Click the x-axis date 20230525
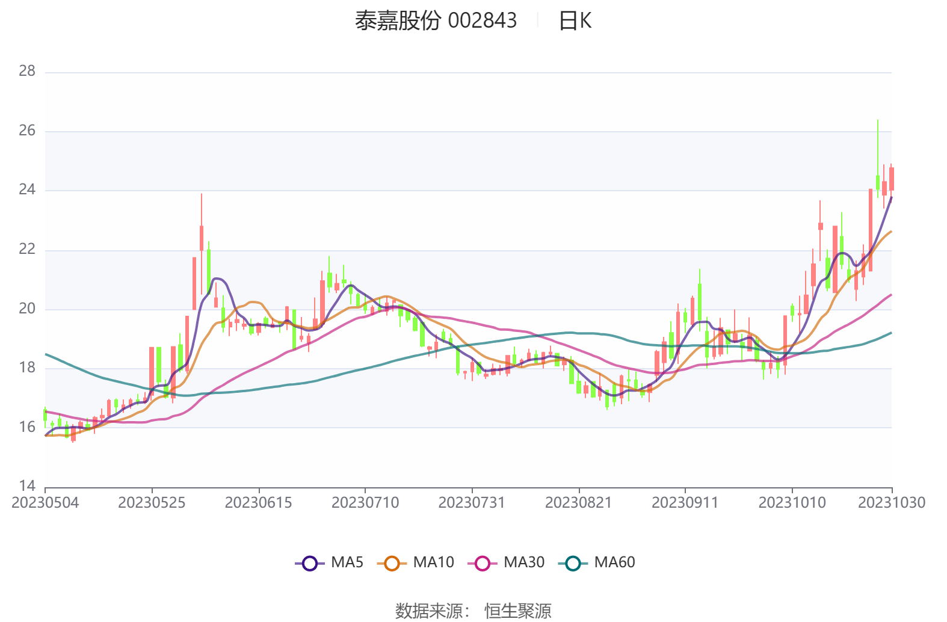This screenshot has height=622, width=947. [152, 503]
